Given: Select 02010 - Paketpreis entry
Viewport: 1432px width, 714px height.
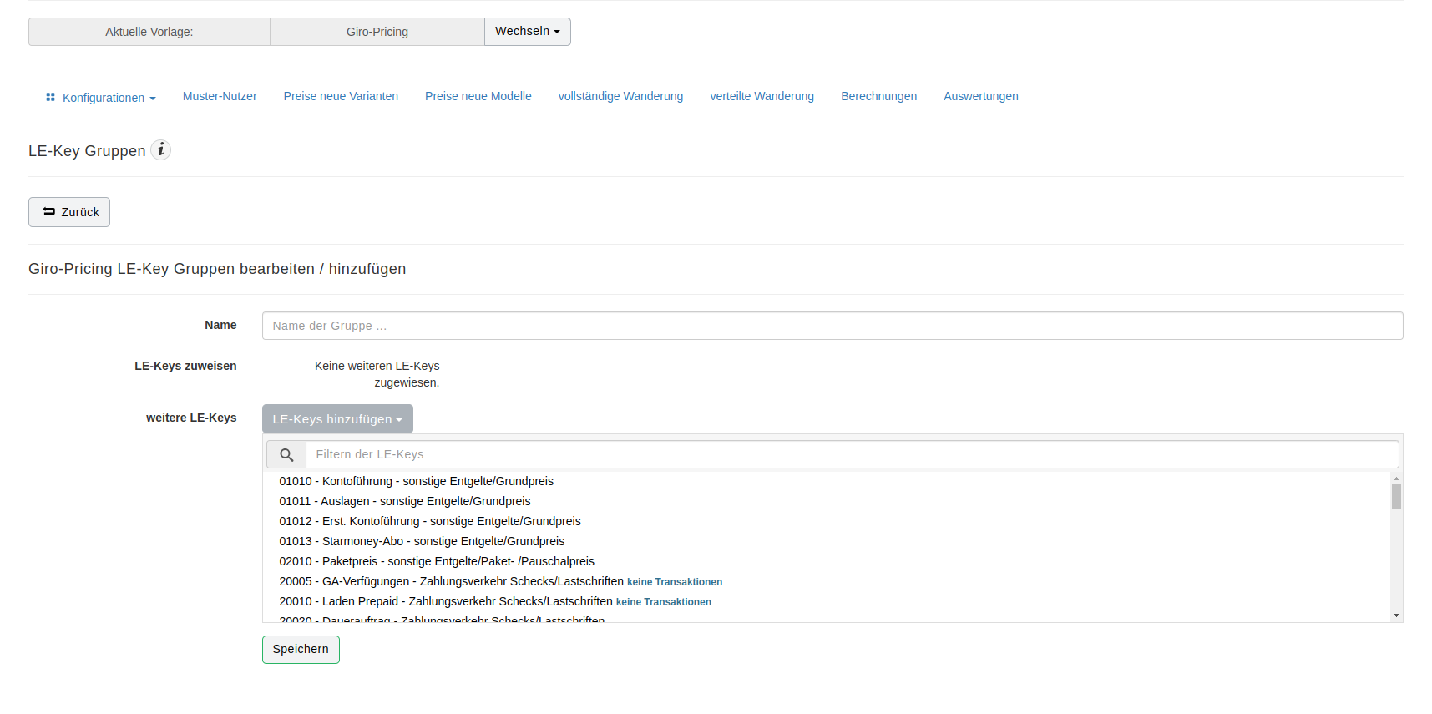Looking at the screenshot, I should tap(827, 561).
